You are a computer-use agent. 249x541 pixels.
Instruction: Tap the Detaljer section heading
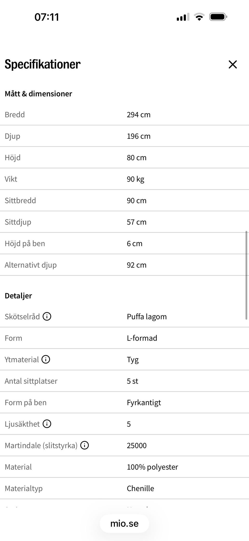18,296
